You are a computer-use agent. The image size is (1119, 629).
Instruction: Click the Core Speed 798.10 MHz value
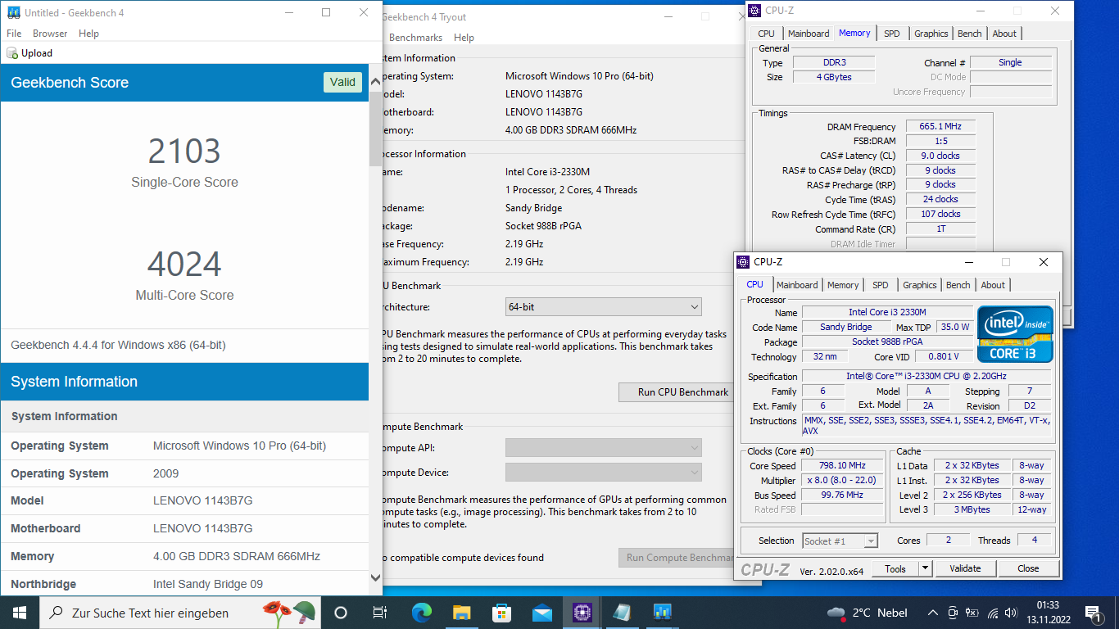[x=842, y=466]
